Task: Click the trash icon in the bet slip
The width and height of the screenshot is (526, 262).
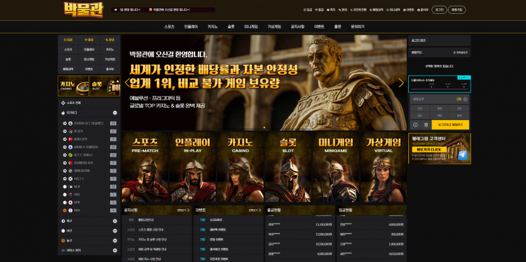Action: [x=426, y=125]
